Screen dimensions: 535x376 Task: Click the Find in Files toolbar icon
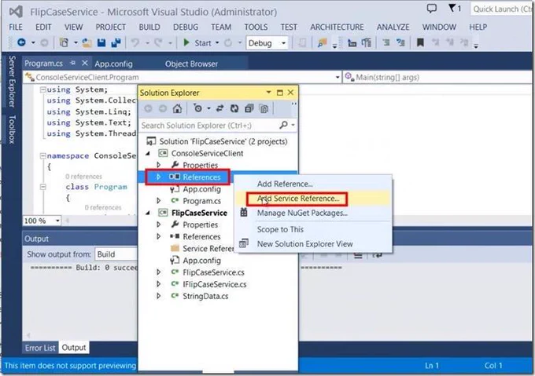322,42
